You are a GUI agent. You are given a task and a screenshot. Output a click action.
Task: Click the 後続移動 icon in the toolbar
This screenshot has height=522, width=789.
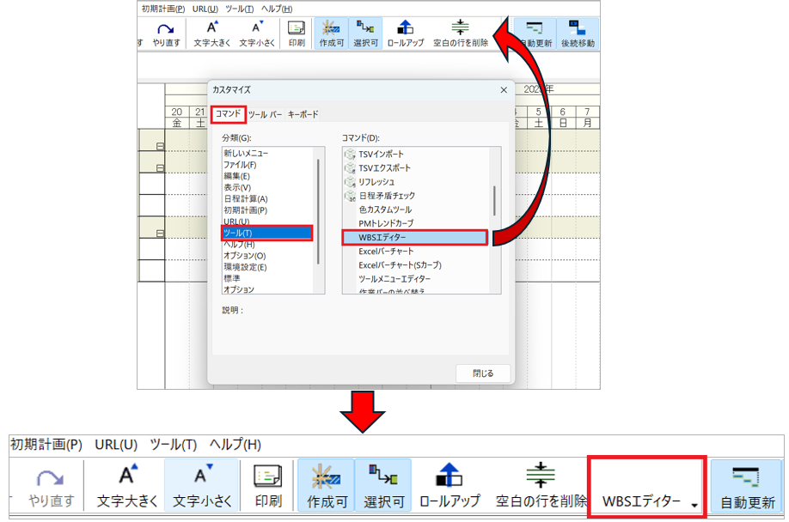click(x=578, y=31)
